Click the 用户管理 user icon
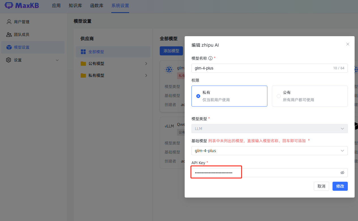Screen dimensions: 358x221 click(9, 22)
